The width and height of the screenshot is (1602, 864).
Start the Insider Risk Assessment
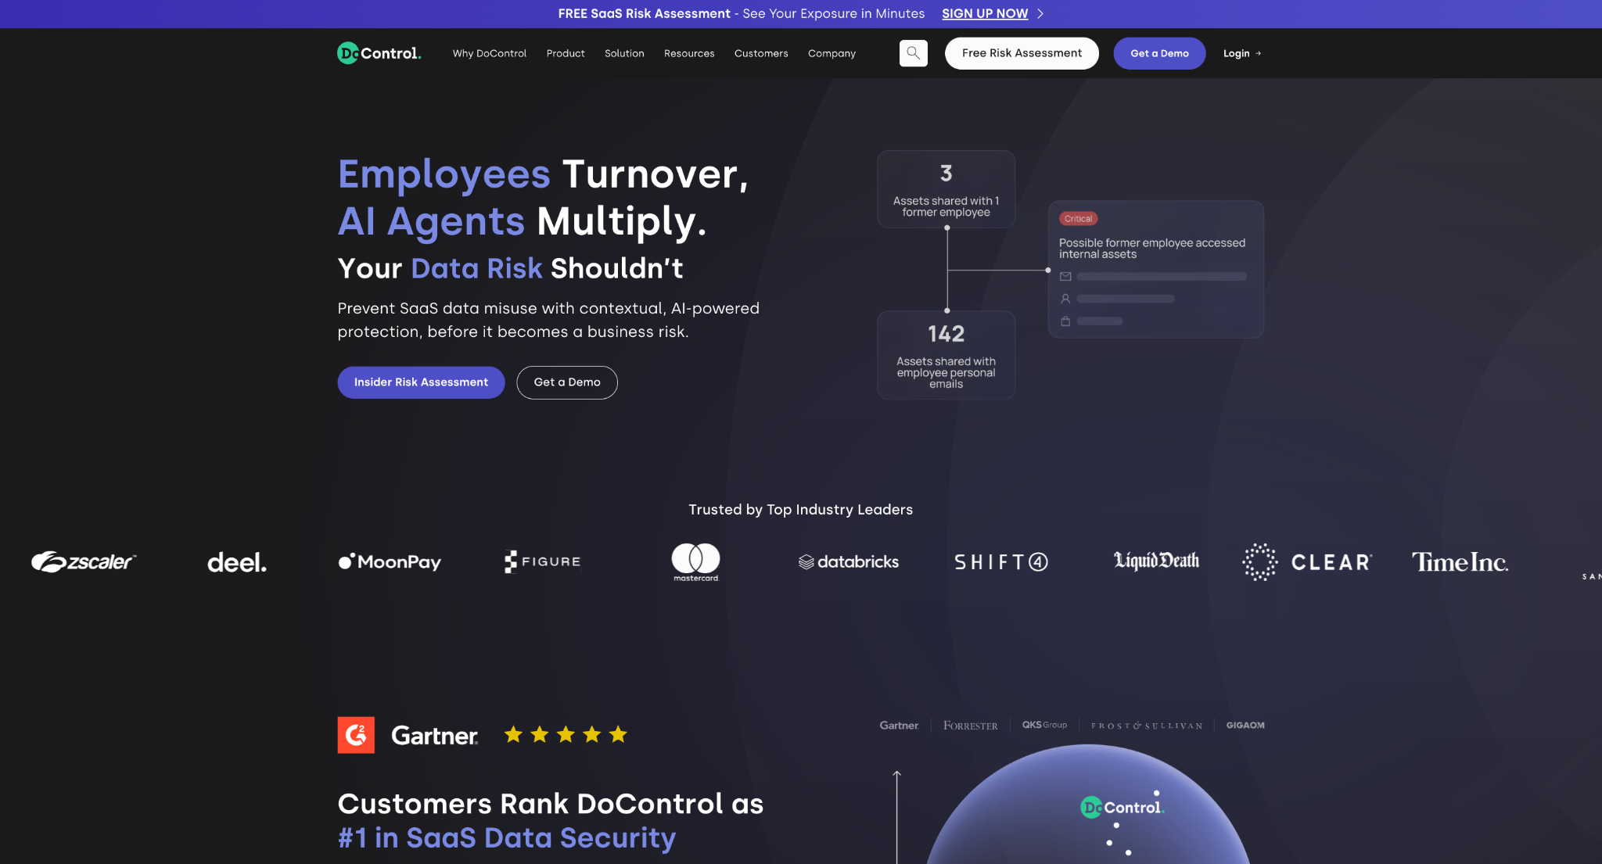pos(421,382)
